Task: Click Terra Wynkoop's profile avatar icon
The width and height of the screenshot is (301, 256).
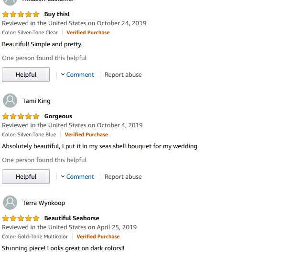Action: 10,203
